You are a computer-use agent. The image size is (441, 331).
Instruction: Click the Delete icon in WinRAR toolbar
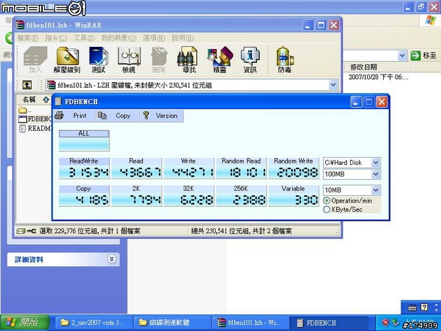[x=159, y=60]
